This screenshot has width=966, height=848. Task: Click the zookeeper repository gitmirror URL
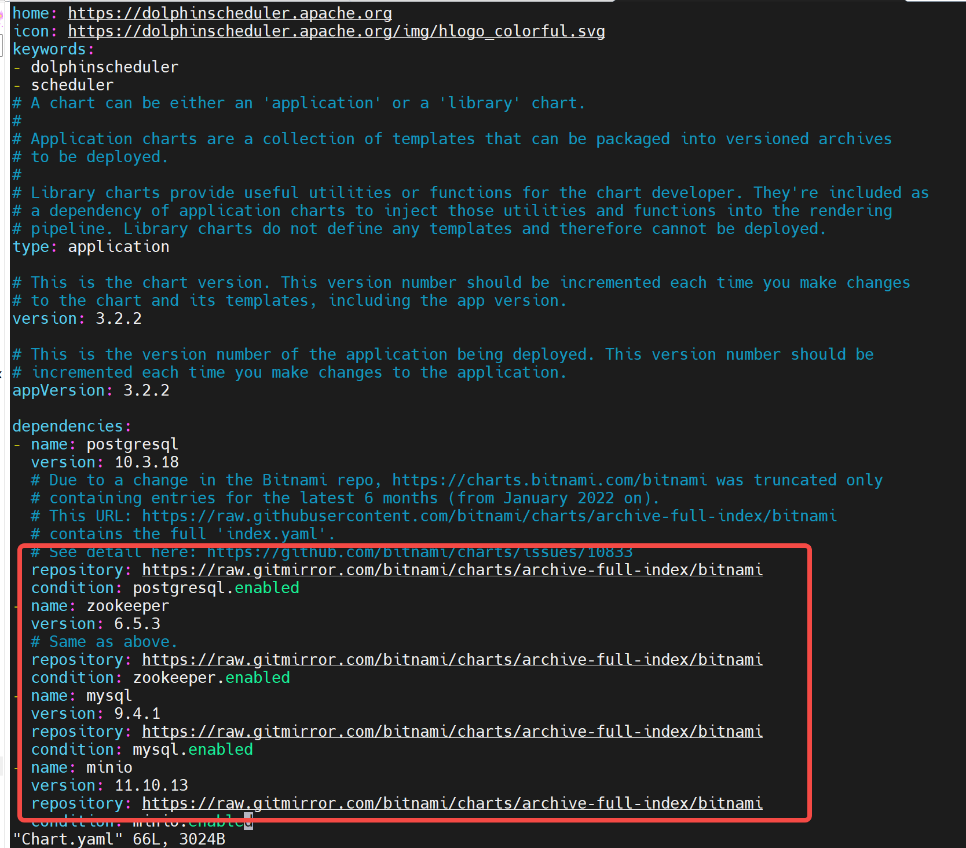[452, 660]
